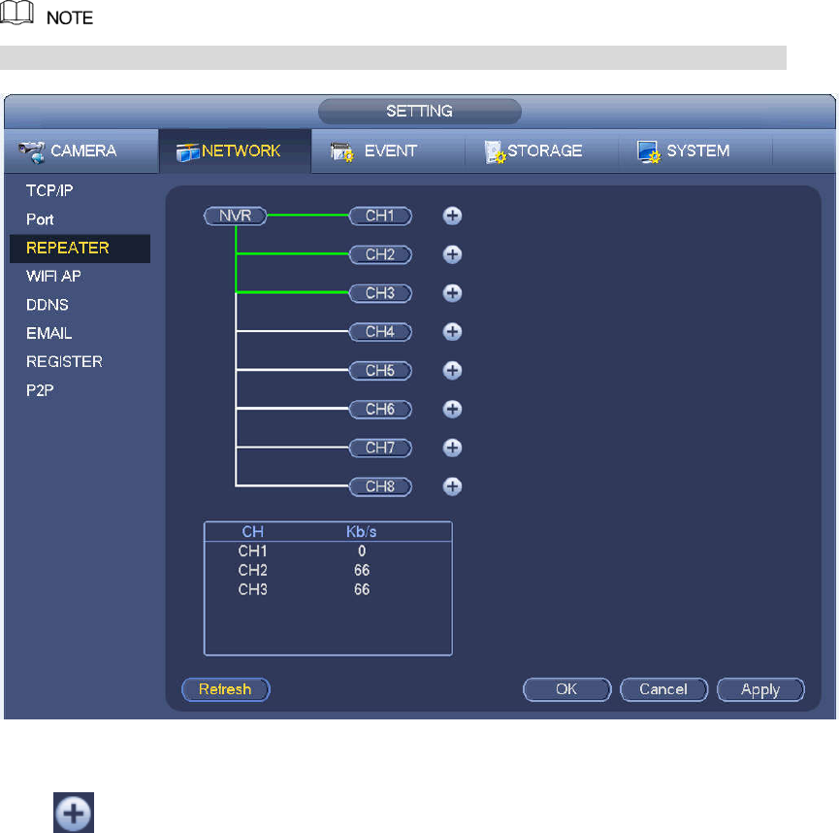
Task: Click the Cancel button
Action: coord(664,689)
